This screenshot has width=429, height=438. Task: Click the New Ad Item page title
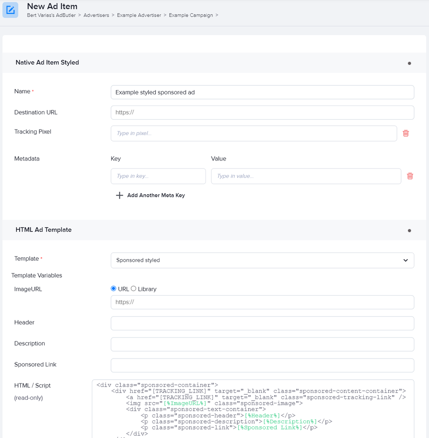click(x=52, y=6)
